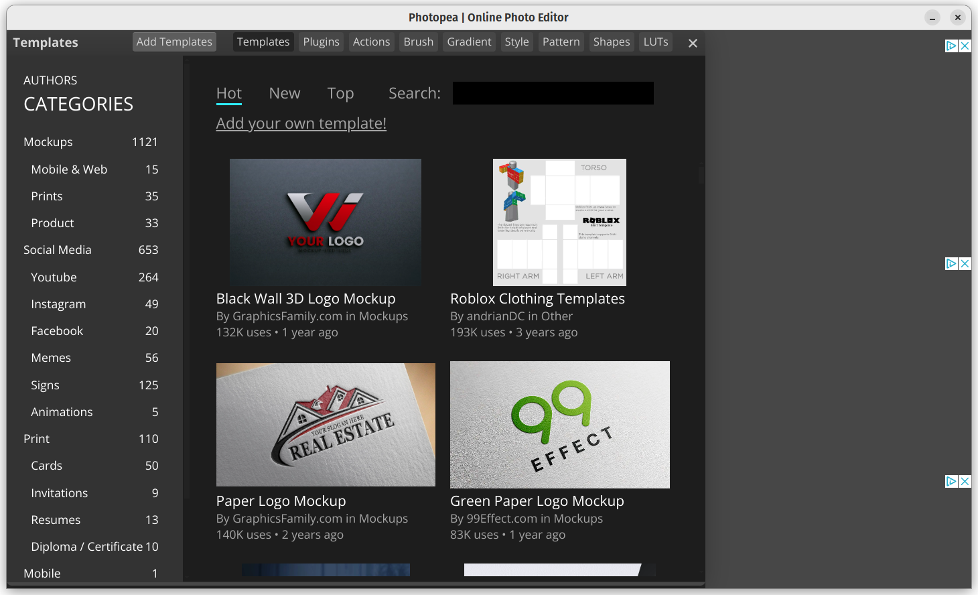Select CATEGORIES heading in sidebar
This screenshot has height=595, width=978.
[x=78, y=105]
